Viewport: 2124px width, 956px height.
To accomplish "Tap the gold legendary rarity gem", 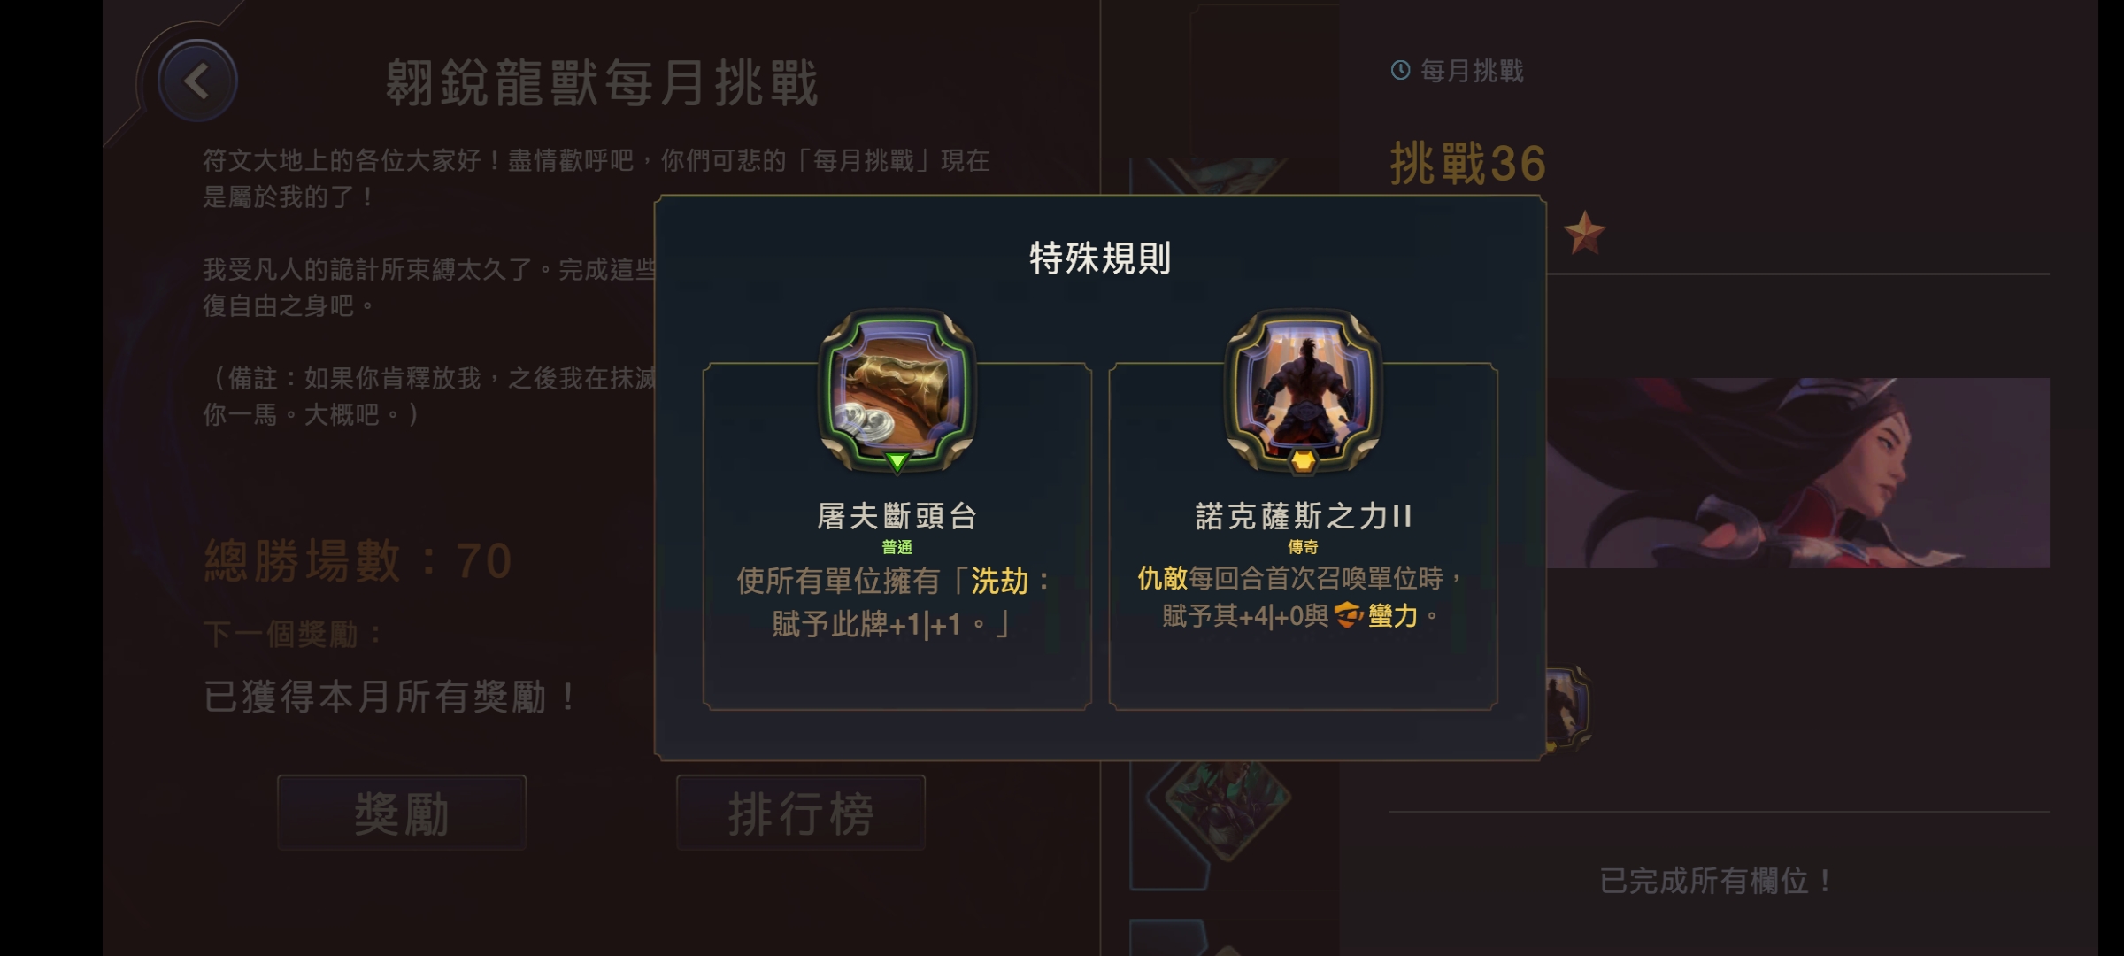I will click(x=1303, y=461).
